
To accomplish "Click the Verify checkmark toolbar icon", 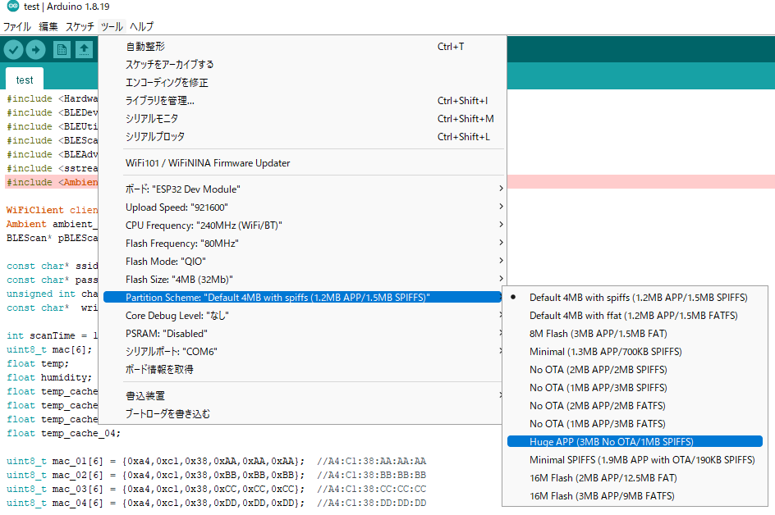I will pos(14,49).
